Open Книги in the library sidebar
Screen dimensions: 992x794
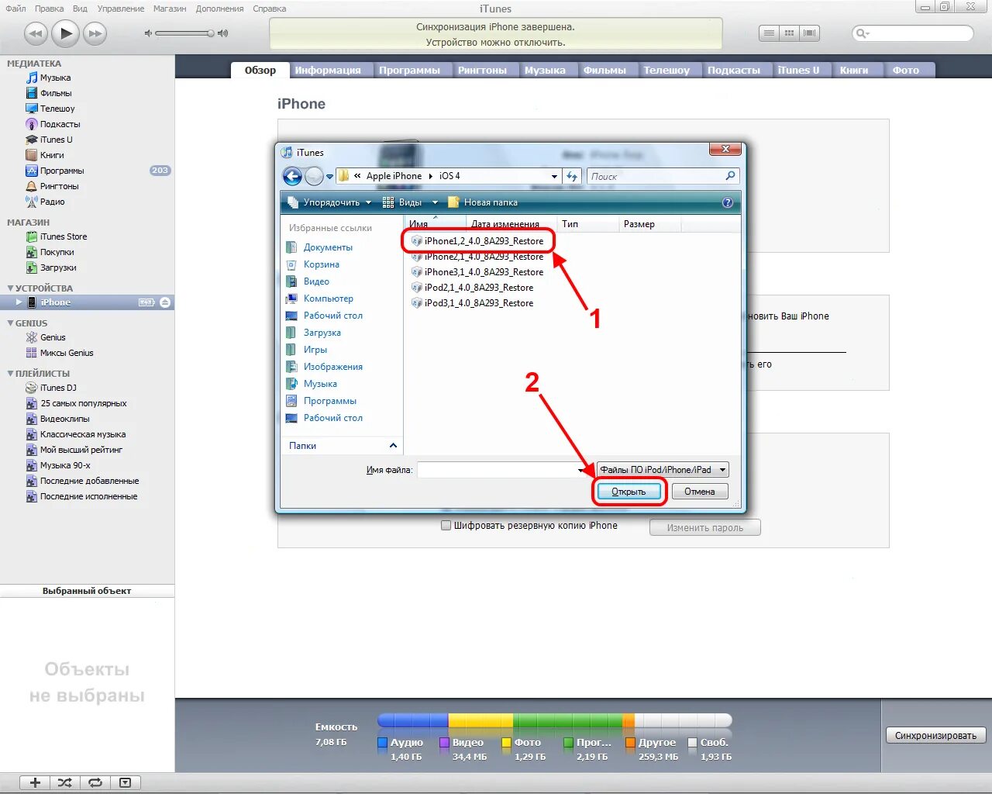tap(52, 155)
